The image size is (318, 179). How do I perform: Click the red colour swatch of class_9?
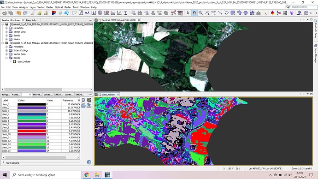(x=32, y=131)
